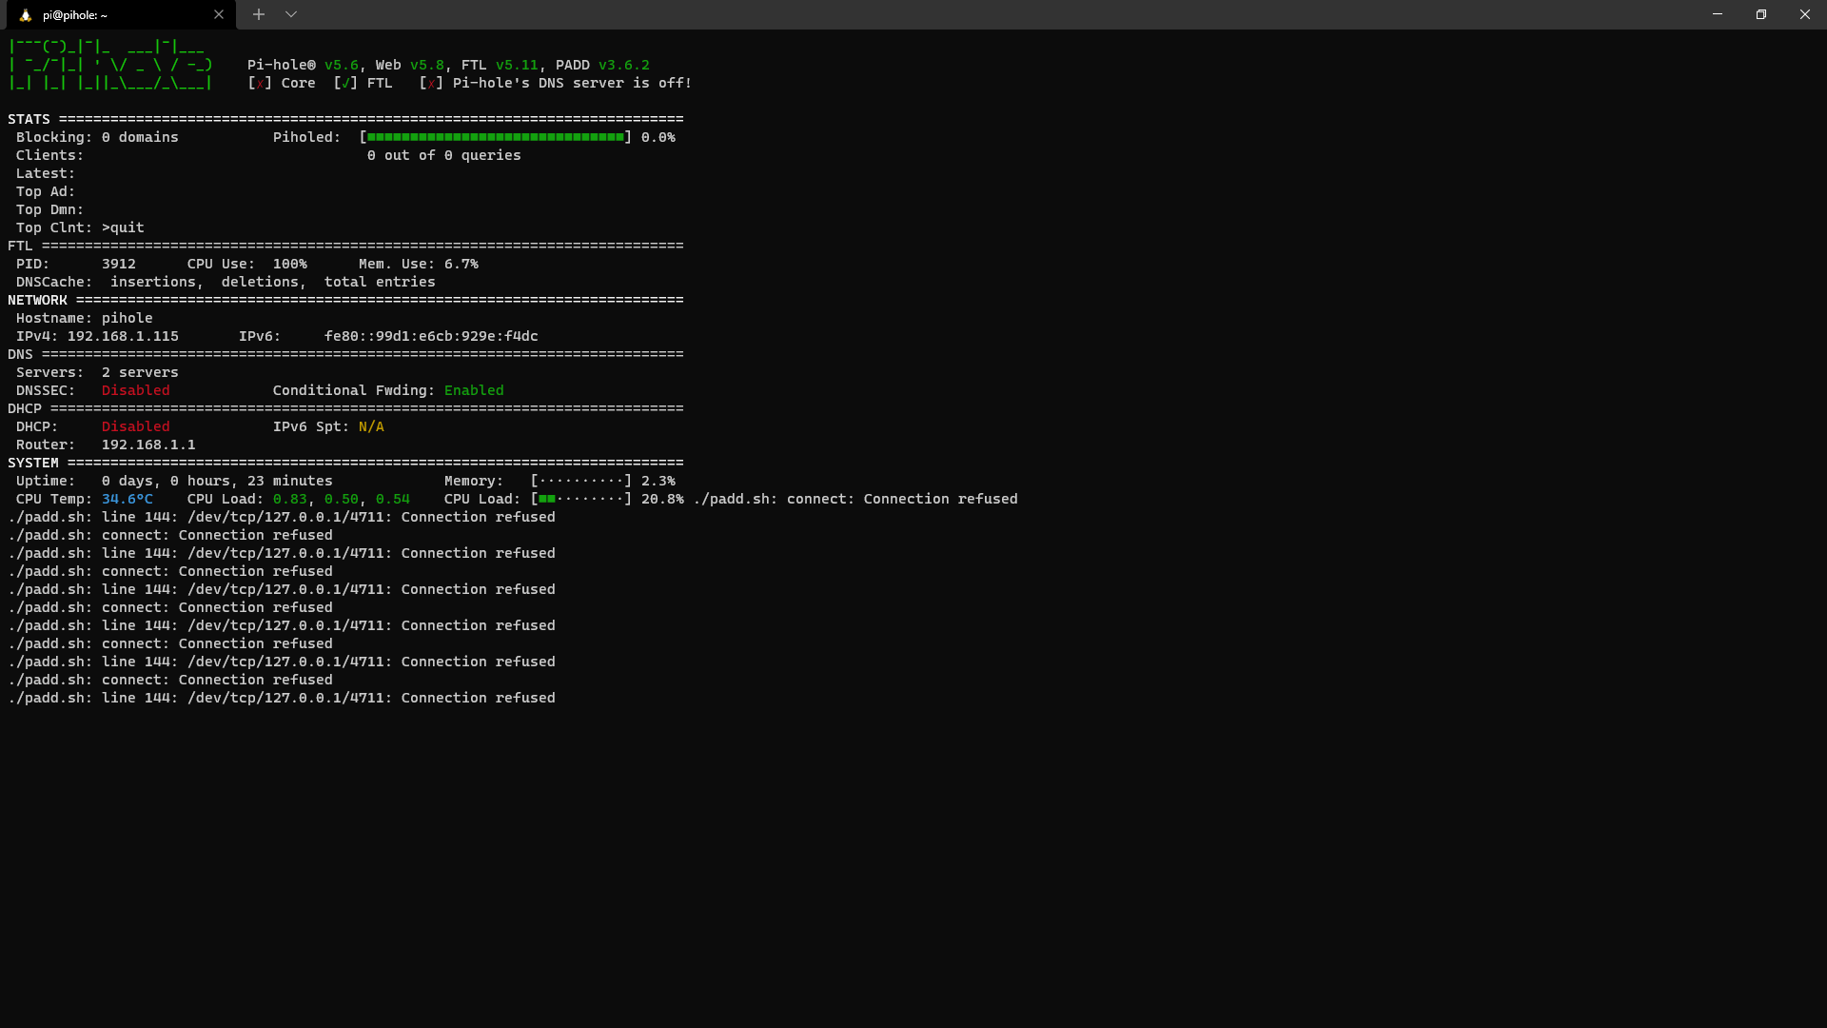Click the Web version v5.8
The image size is (1827, 1028).
coord(427,66)
